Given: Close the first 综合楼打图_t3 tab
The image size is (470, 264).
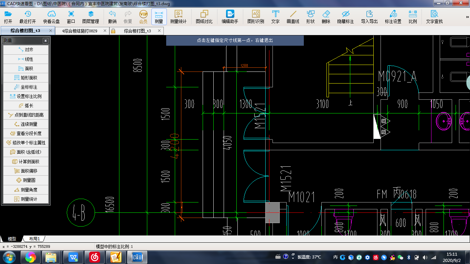Looking at the screenshot, I should tap(51, 31).
